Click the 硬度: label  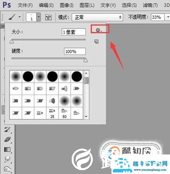pyautogui.click(x=17, y=51)
